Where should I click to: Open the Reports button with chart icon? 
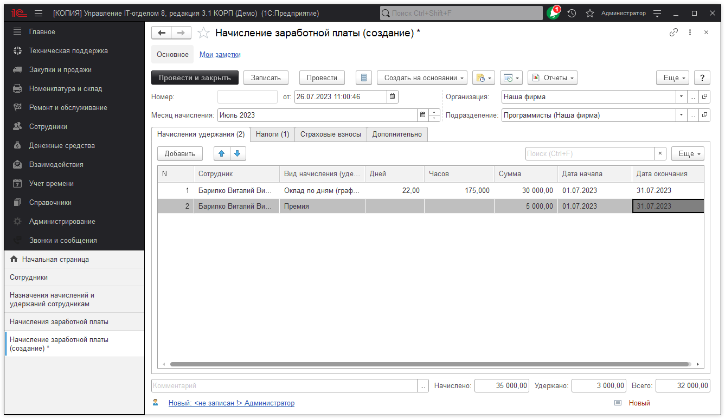point(552,78)
